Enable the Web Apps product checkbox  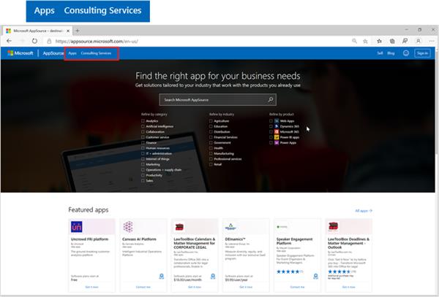(x=271, y=121)
